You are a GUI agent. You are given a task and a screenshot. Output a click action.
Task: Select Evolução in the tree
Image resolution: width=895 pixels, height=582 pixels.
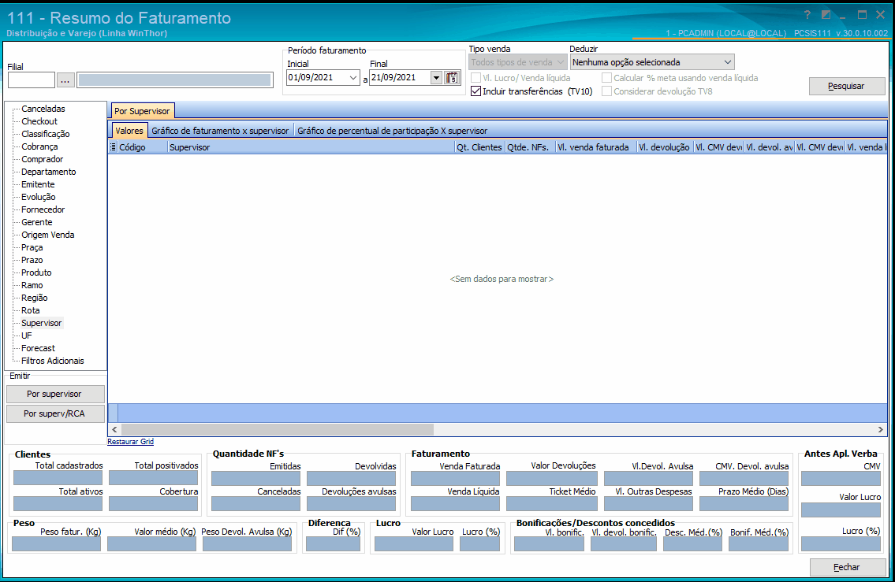pos(38,197)
